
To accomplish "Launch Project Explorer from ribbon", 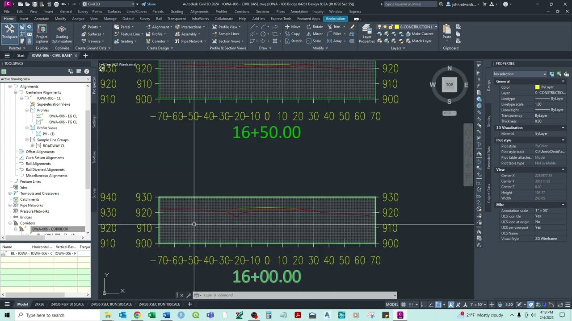I will point(42,34).
